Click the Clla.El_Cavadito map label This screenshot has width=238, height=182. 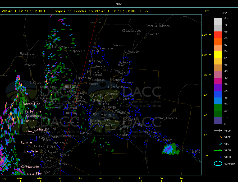(146, 34)
